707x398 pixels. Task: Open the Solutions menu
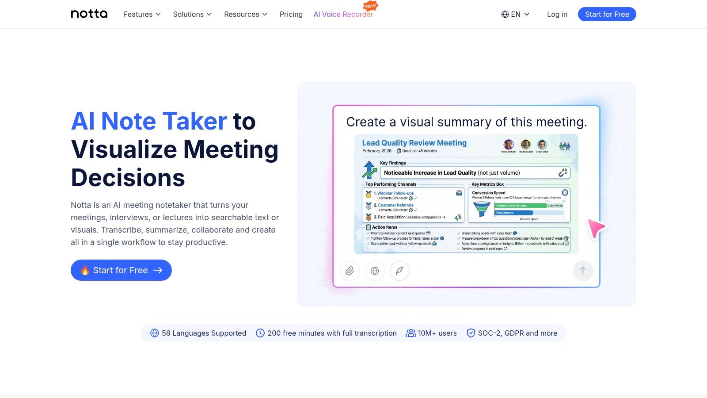point(192,14)
